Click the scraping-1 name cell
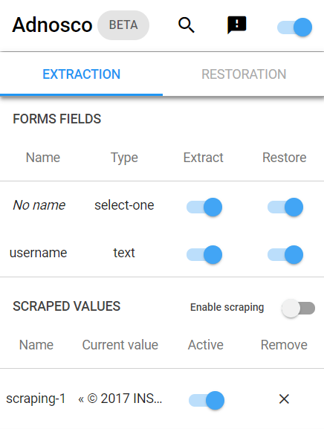324x429 pixels. click(x=36, y=399)
